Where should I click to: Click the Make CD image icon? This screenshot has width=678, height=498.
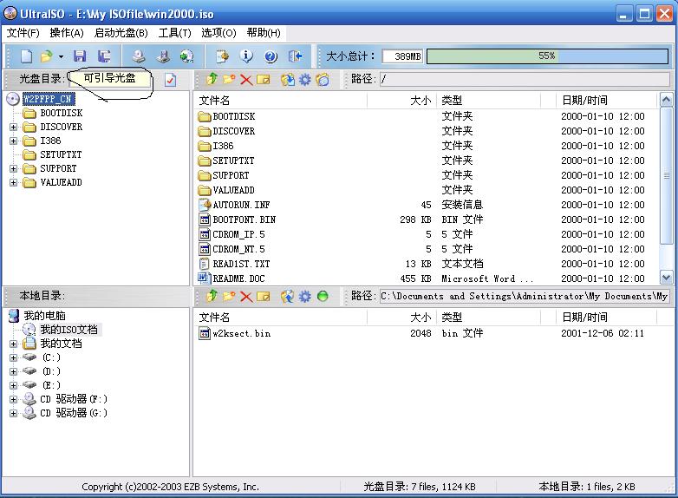[x=139, y=56]
